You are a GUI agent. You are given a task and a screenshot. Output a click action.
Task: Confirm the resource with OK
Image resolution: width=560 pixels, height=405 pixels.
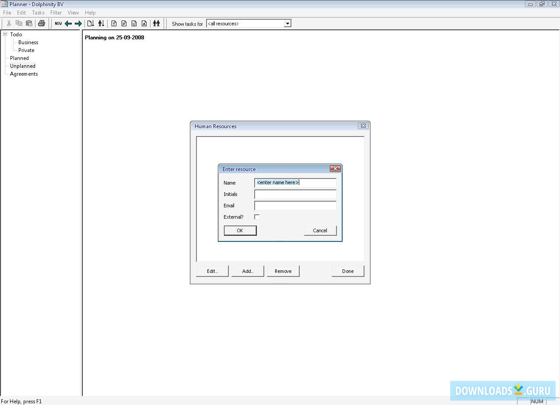pos(240,230)
